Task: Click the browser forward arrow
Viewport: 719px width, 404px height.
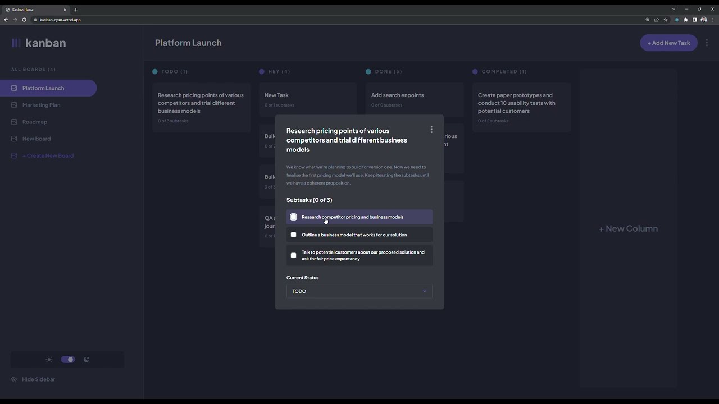Action: tap(15, 20)
